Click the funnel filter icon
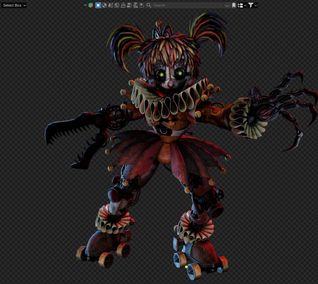Screen dimensions: 318x284 (x=251, y=5)
